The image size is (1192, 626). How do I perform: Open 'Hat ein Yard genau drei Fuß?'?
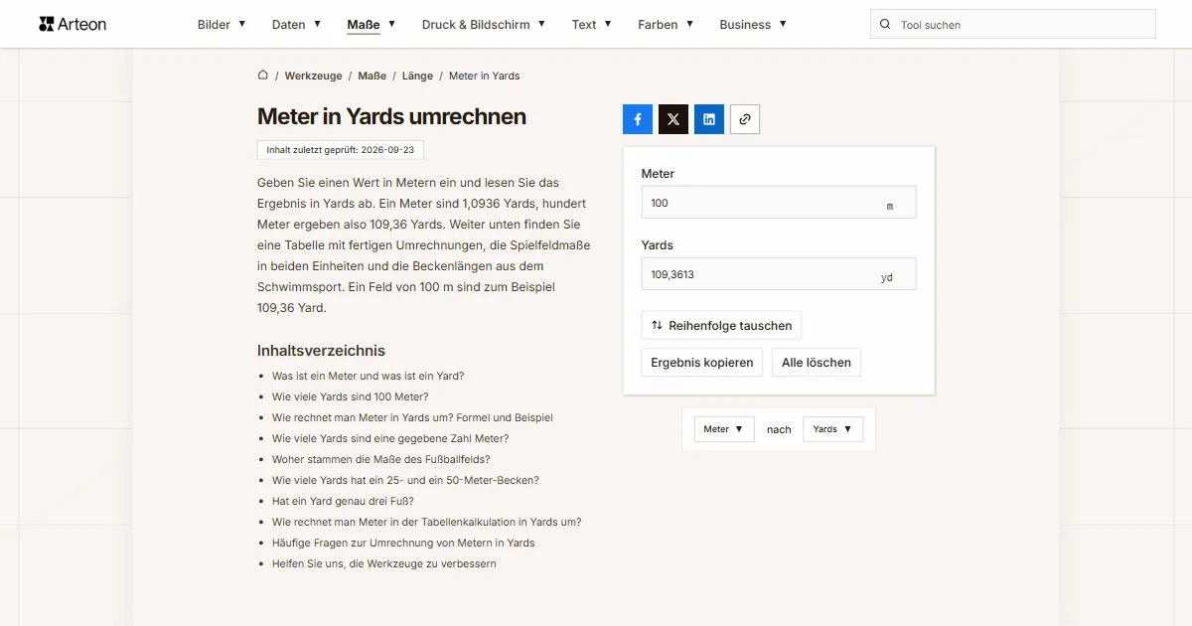(x=343, y=501)
